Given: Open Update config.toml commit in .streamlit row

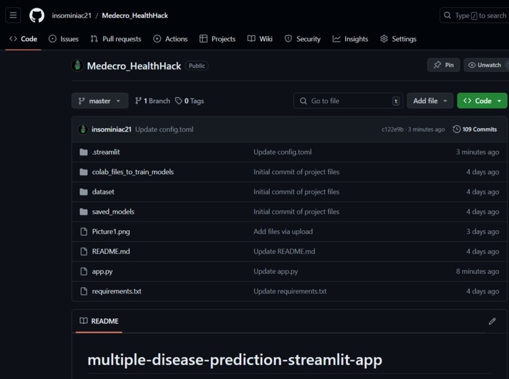Looking at the screenshot, I should tap(283, 152).
